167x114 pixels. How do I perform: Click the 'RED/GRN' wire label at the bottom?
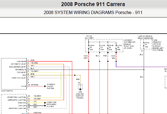click(x=37, y=113)
